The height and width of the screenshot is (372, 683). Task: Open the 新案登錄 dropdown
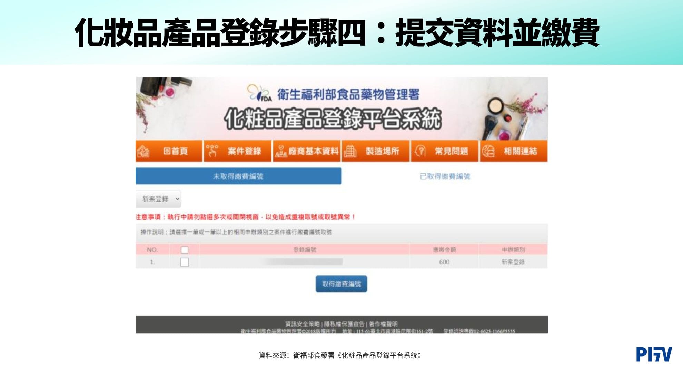tap(158, 199)
